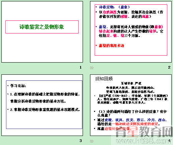
Task: Click the 旧知回顾 heading in slide 4
Action: [x=104, y=79]
